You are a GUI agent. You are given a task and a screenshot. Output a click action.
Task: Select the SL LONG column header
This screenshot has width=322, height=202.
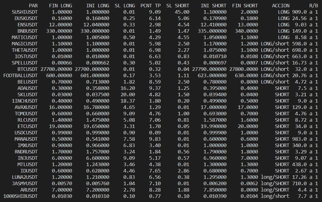tap(125, 6)
